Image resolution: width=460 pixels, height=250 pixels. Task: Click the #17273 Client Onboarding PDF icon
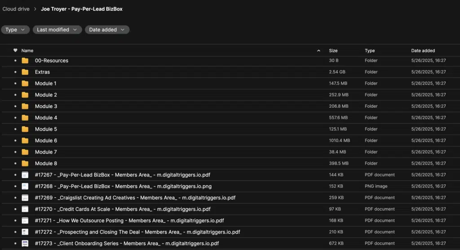tap(25, 244)
